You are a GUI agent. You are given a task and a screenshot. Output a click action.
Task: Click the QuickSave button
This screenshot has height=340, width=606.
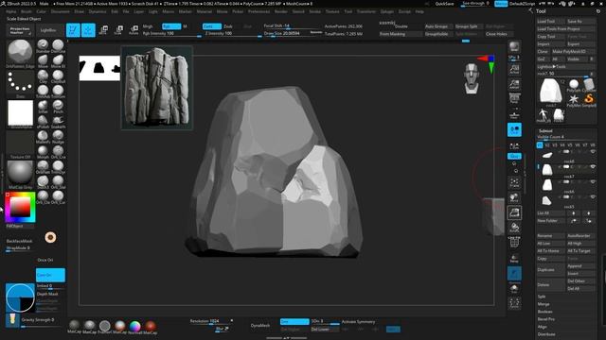tap(444, 4)
